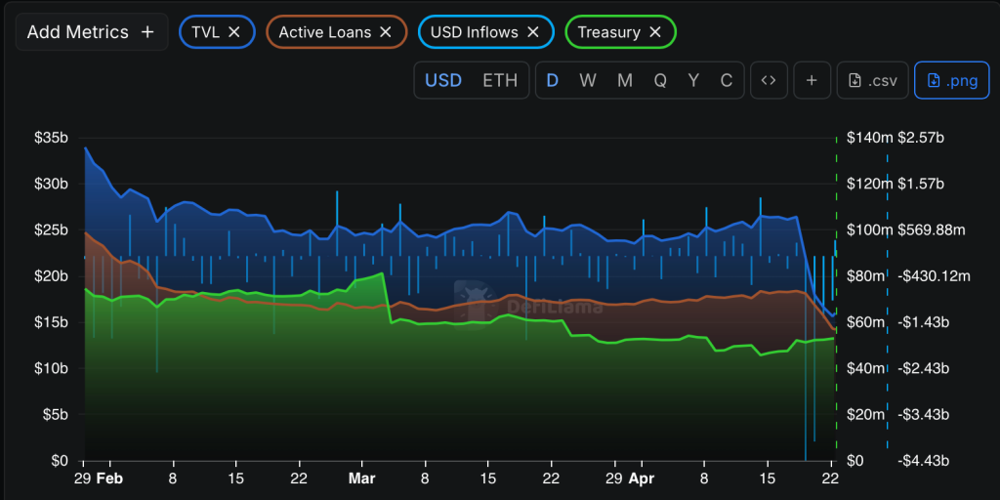This screenshot has width=1000, height=500.
Task: Remove the USD Inflows metric chip
Action: pos(533,32)
